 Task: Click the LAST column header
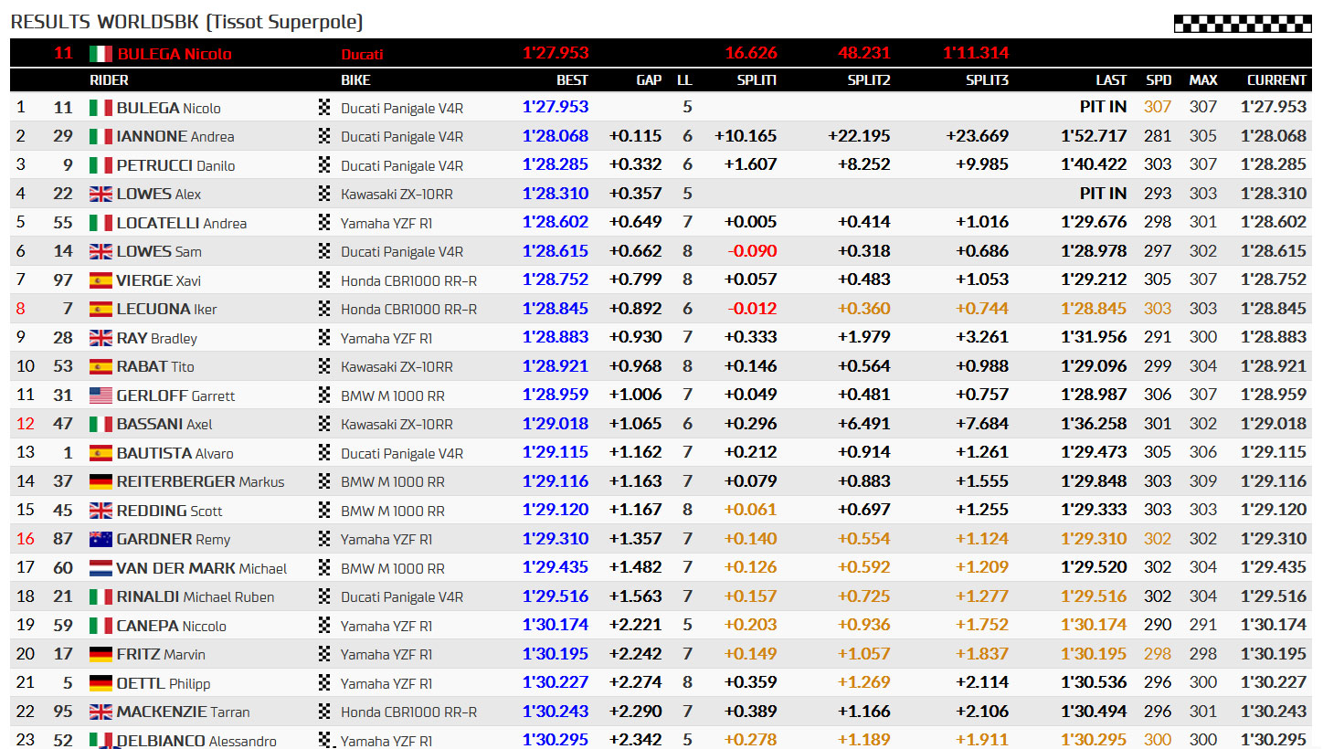[x=1111, y=80]
